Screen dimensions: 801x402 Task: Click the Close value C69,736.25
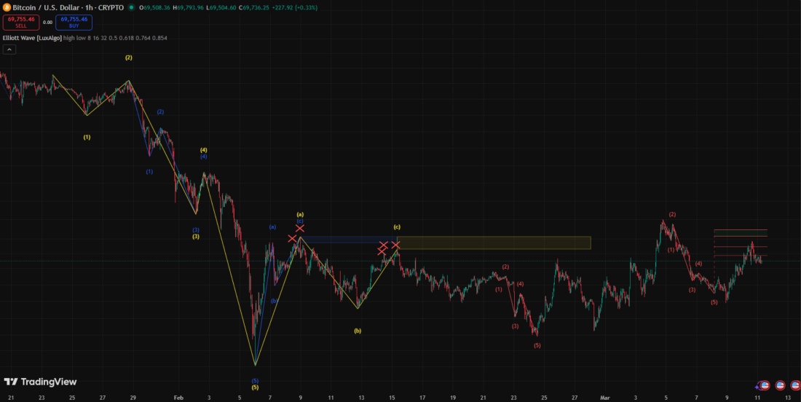[254, 8]
